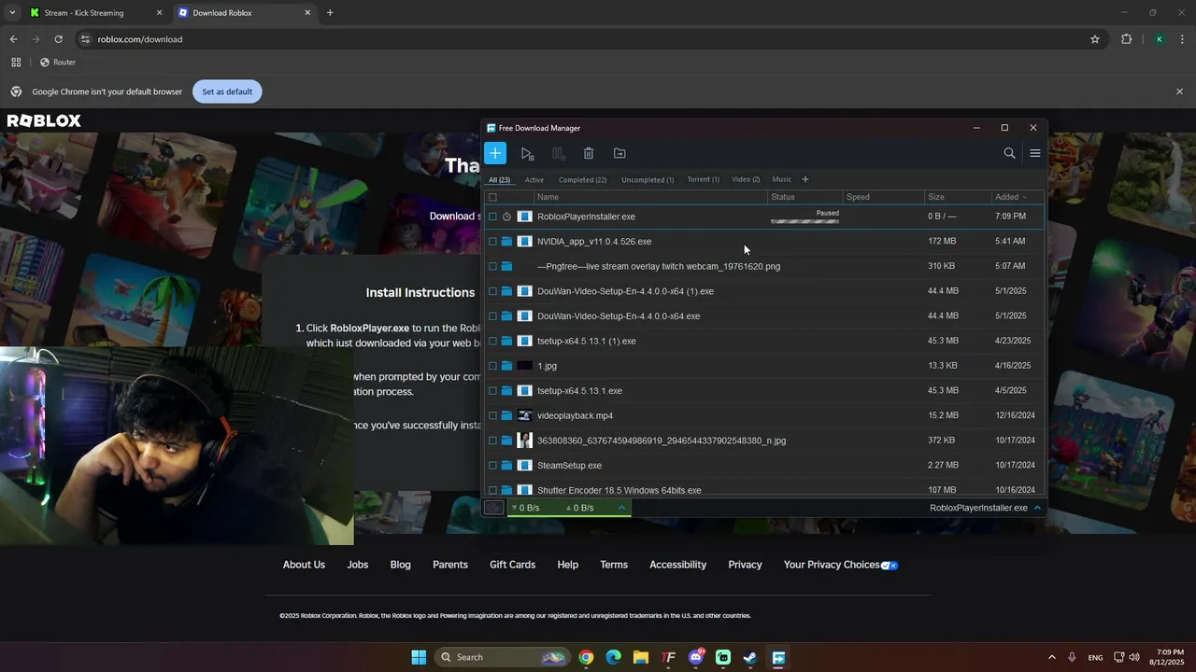This screenshot has height=672, width=1196.
Task: Add a new tag filter with plus
Action: pyautogui.click(x=805, y=179)
